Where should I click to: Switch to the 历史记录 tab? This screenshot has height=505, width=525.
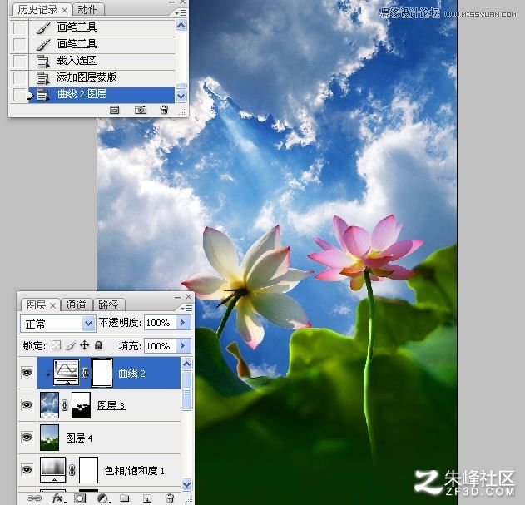coord(37,10)
